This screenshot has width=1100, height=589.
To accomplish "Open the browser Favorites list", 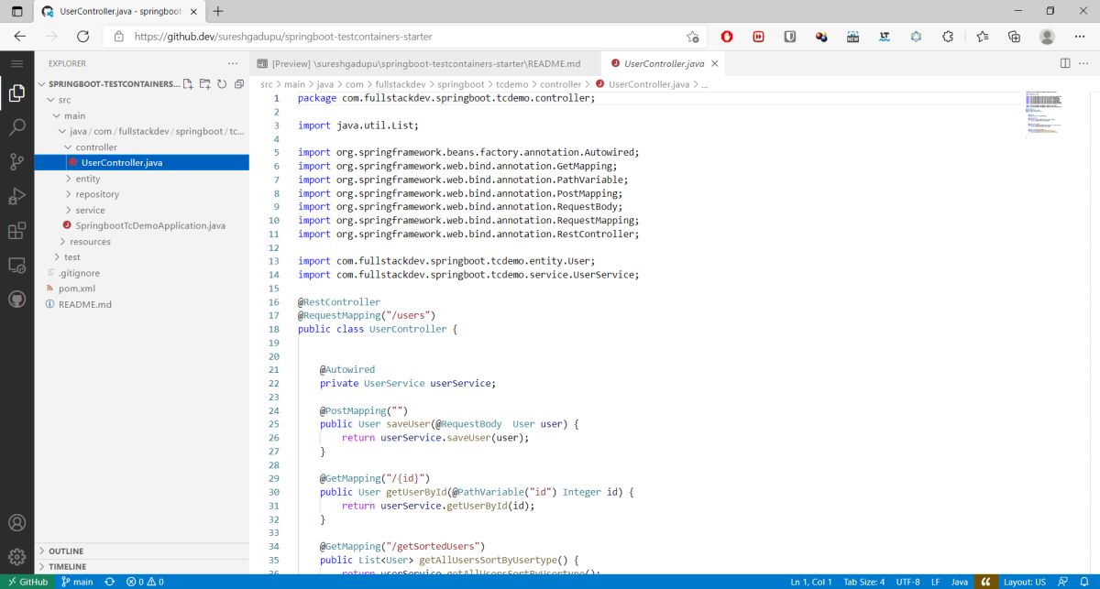I will 983,37.
